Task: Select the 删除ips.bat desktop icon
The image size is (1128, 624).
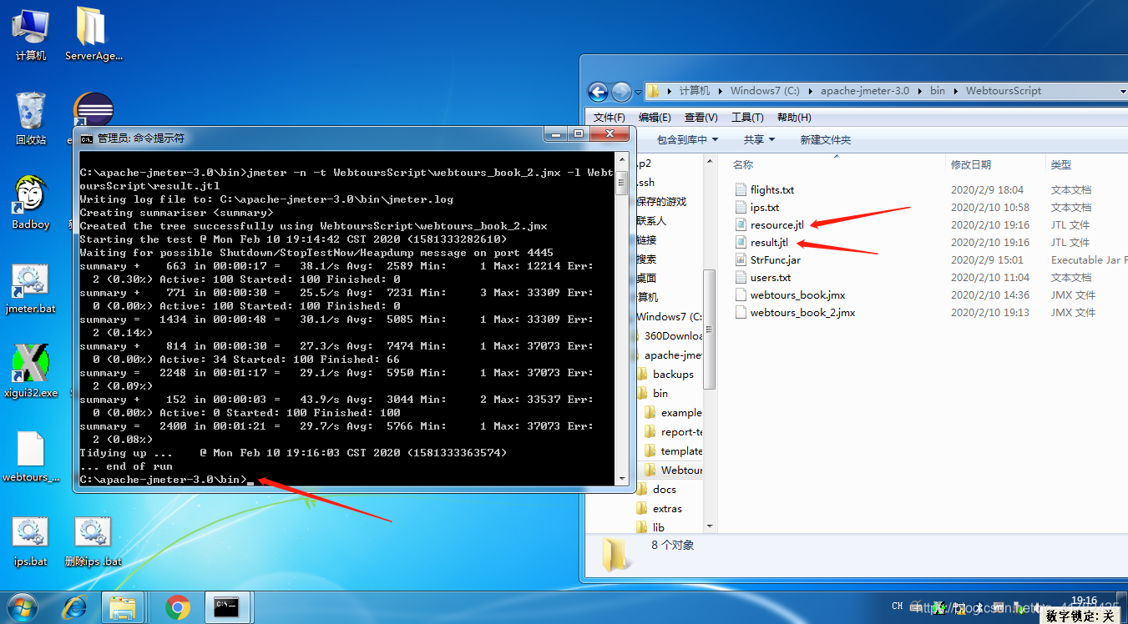Action: (x=94, y=542)
